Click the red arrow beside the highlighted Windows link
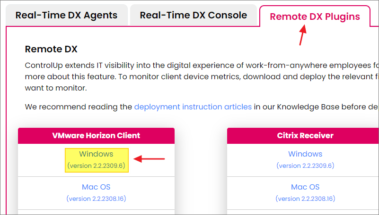 coord(150,159)
